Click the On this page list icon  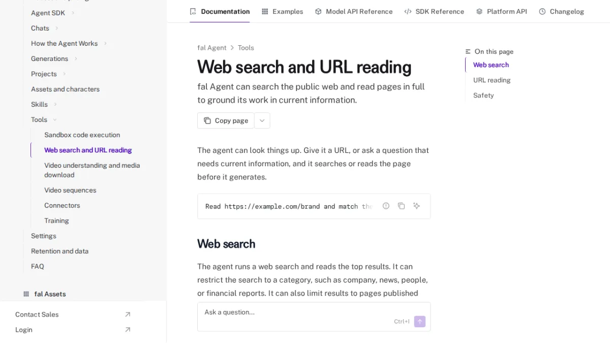(468, 51)
